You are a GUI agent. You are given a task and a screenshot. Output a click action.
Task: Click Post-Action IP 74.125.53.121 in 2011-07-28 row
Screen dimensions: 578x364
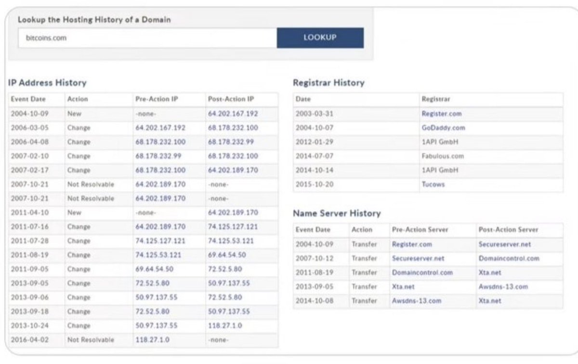tap(231, 241)
